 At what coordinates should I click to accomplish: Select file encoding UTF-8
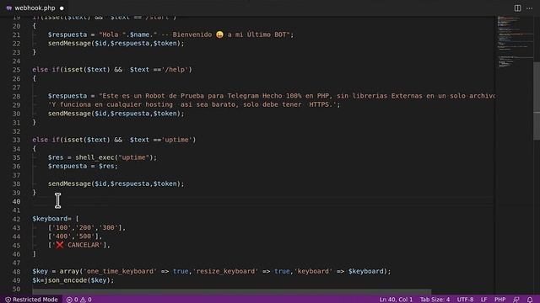465,300
